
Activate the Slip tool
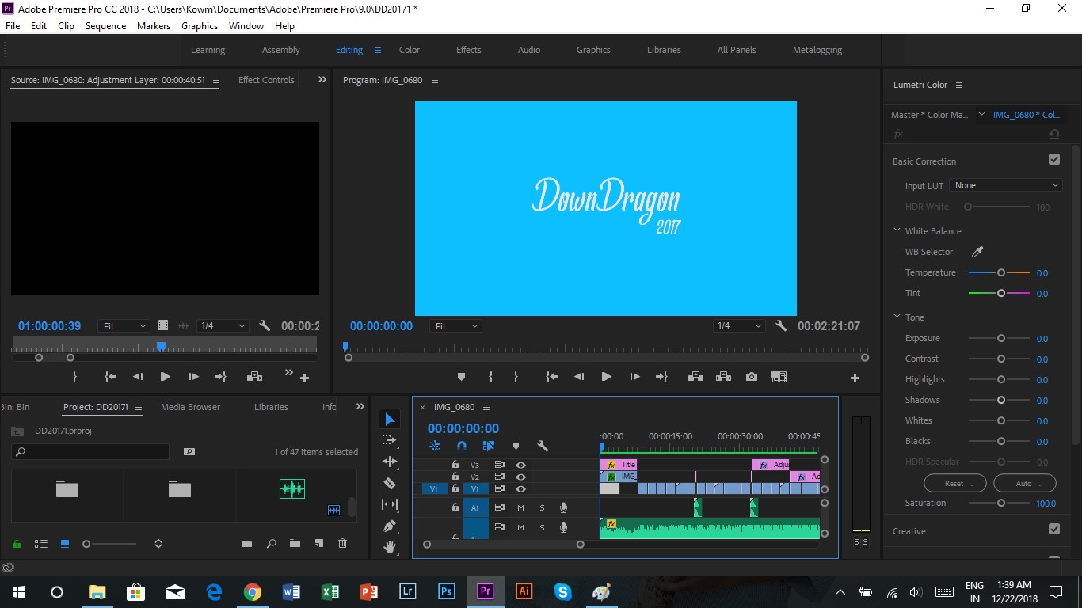coord(389,504)
